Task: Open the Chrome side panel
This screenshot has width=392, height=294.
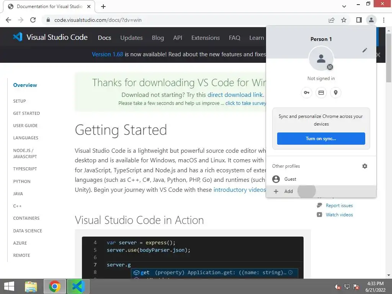Action: point(359,20)
